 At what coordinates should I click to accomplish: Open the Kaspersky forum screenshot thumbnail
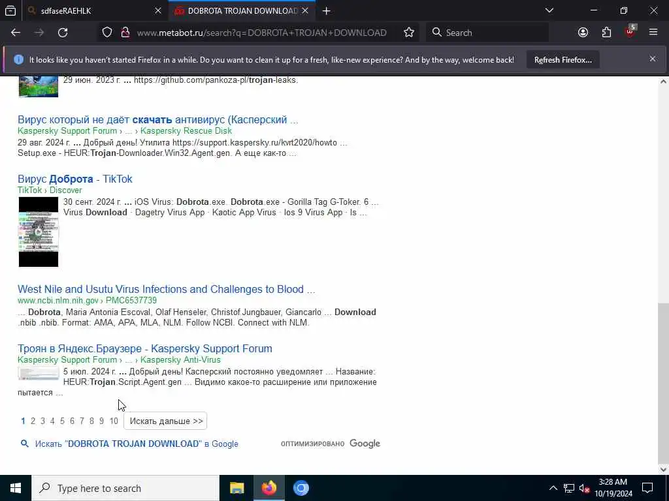pyautogui.click(x=39, y=373)
